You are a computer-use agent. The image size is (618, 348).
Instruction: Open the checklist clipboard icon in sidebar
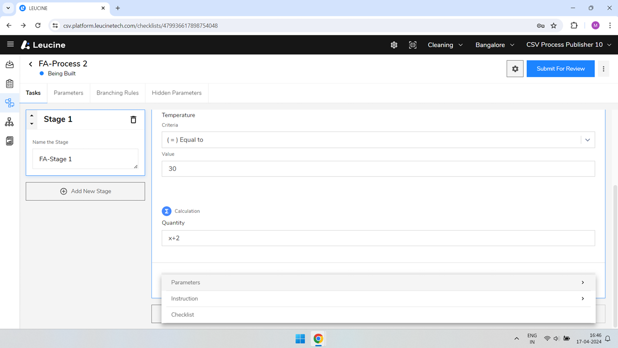(10, 84)
